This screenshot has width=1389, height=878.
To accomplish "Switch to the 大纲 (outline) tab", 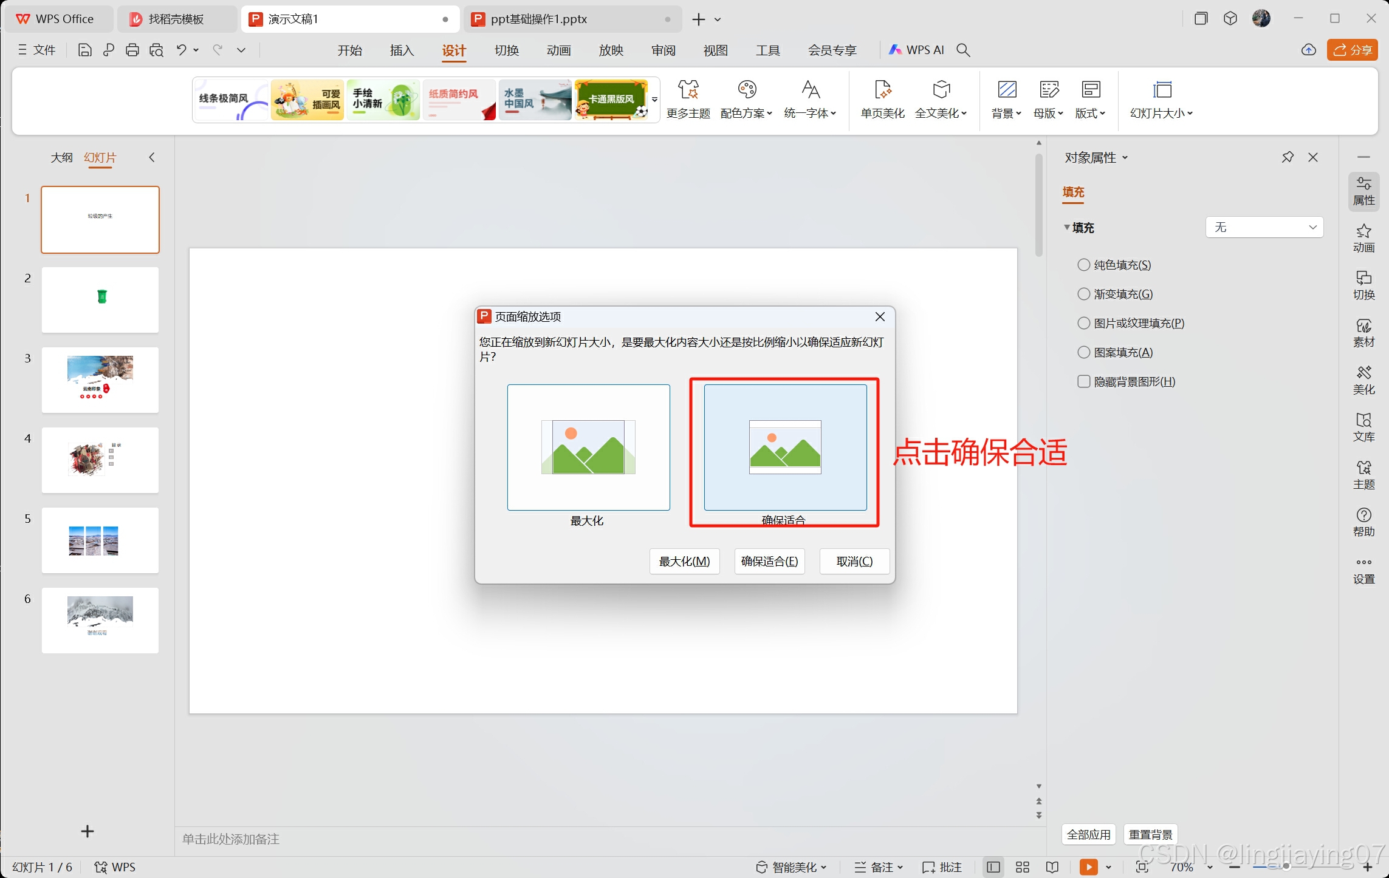I will [61, 158].
